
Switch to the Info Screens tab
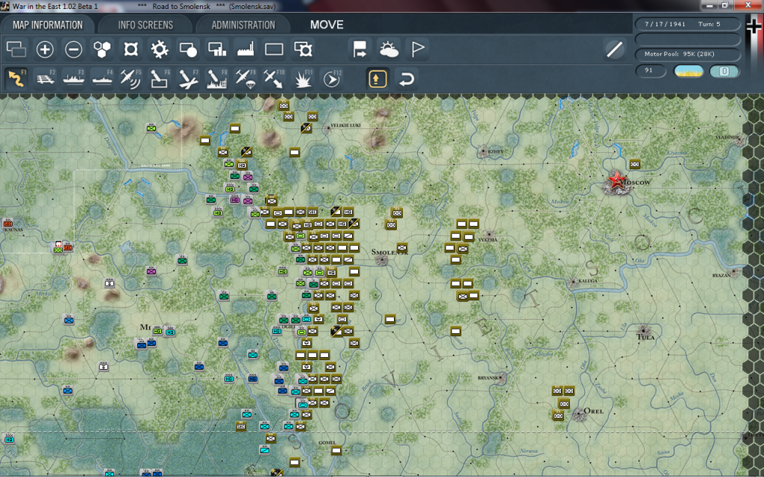coord(145,25)
